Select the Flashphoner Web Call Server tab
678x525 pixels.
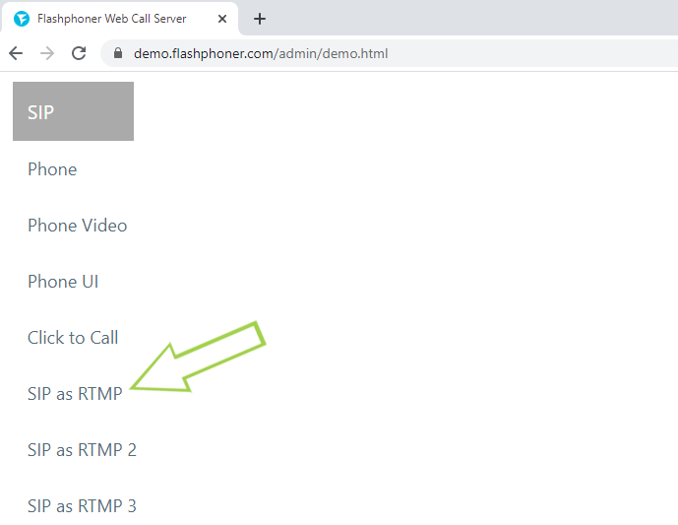(120, 19)
